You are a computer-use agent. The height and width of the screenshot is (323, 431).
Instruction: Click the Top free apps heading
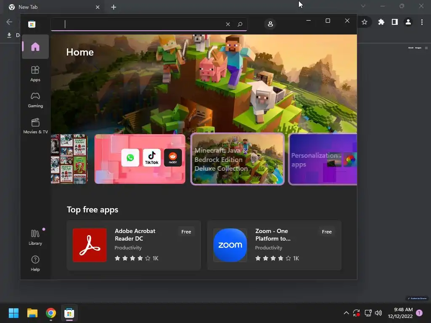[92, 209]
